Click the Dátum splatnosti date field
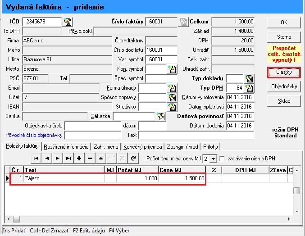305x236 pixels. coord(240,107)
